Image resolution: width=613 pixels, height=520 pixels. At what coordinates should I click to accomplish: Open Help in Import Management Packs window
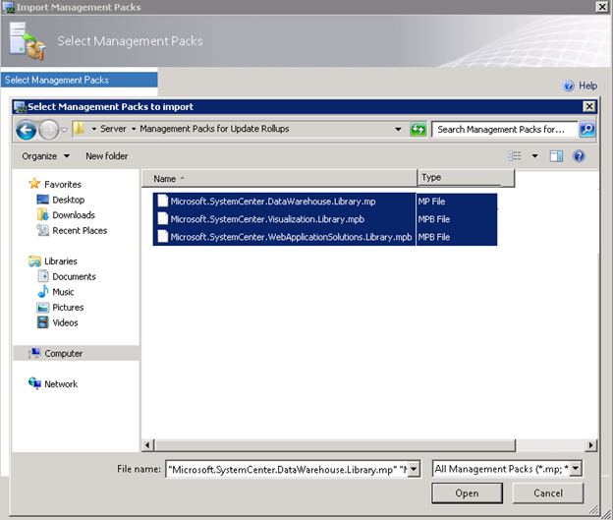587,86
